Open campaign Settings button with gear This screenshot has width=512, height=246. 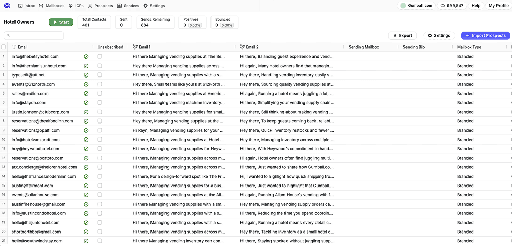click(x=439, y=35)
